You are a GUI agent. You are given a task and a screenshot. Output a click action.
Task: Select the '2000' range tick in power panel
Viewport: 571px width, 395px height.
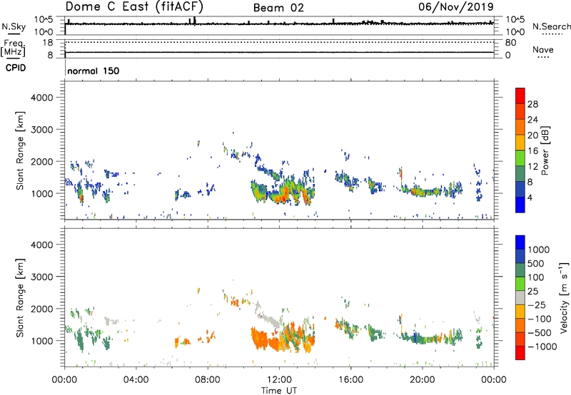[x=41, y=161]
